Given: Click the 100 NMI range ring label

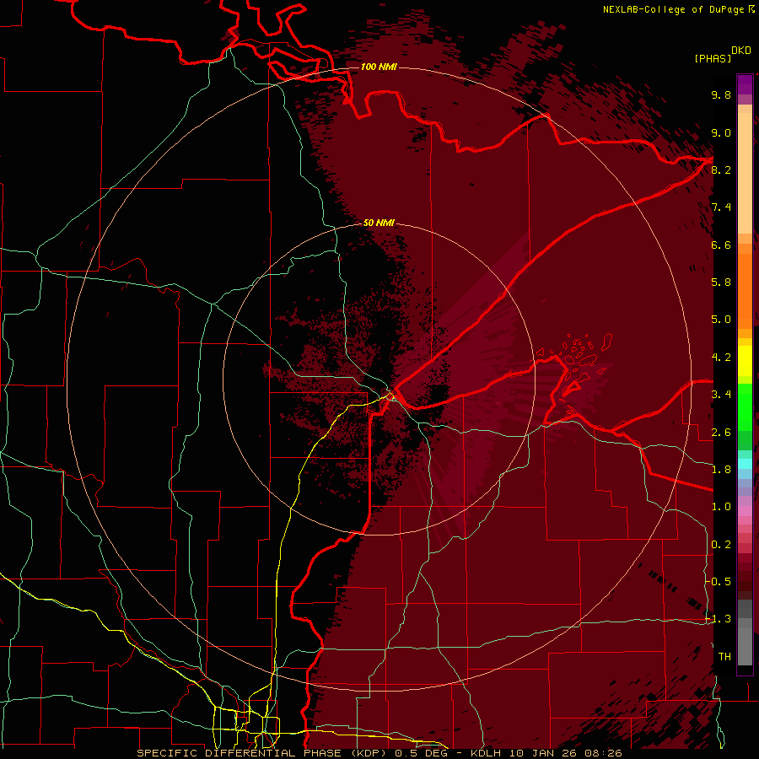Looking at the screenshot, I should [x=379, y=67].
